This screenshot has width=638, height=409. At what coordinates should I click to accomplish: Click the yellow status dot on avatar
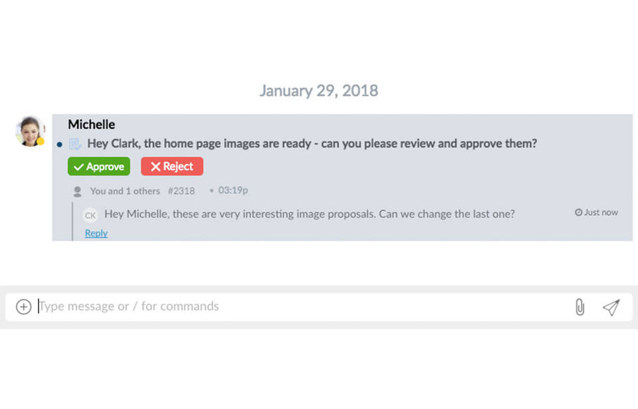41,141
